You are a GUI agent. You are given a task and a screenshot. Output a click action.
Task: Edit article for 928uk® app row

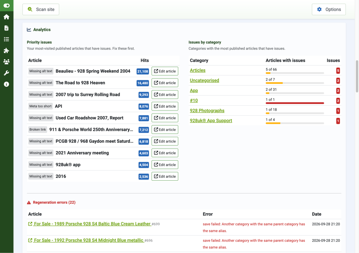165,165
